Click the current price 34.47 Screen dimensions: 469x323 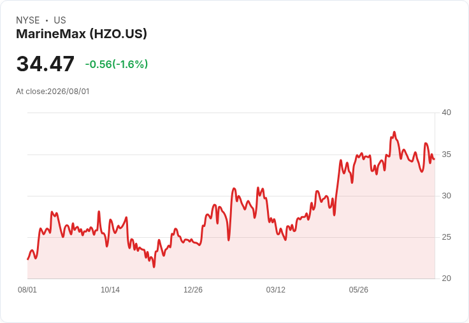pyautogui.click(x=45, y=64)
